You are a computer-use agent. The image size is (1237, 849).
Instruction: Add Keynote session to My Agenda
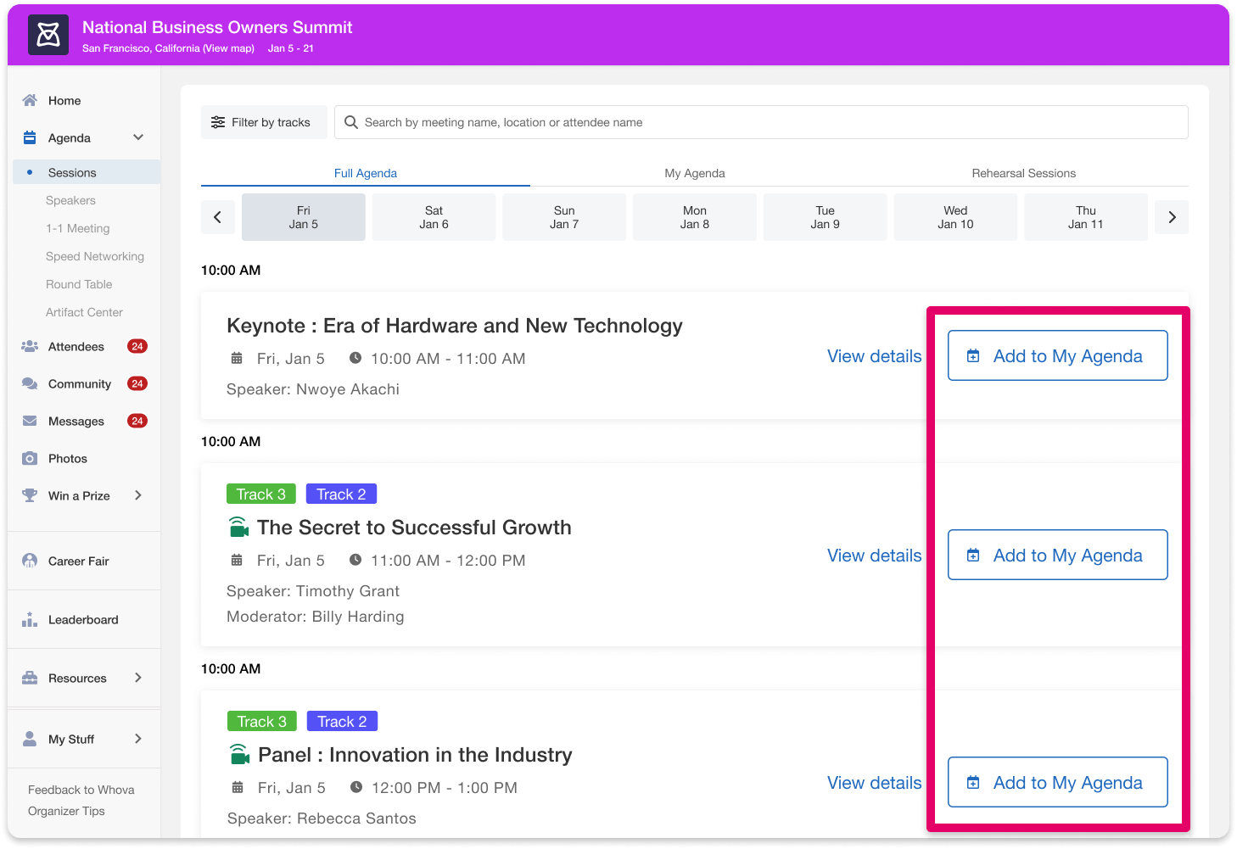click(x=1057, y=356)
